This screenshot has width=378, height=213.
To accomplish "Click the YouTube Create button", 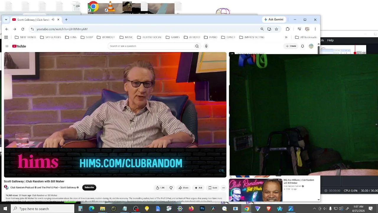I will point(291,46).
